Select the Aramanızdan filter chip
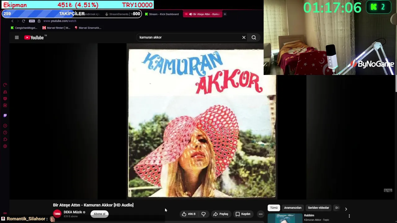Image resolution: width=397 pixels, height=223 pixels. [293, 208]
